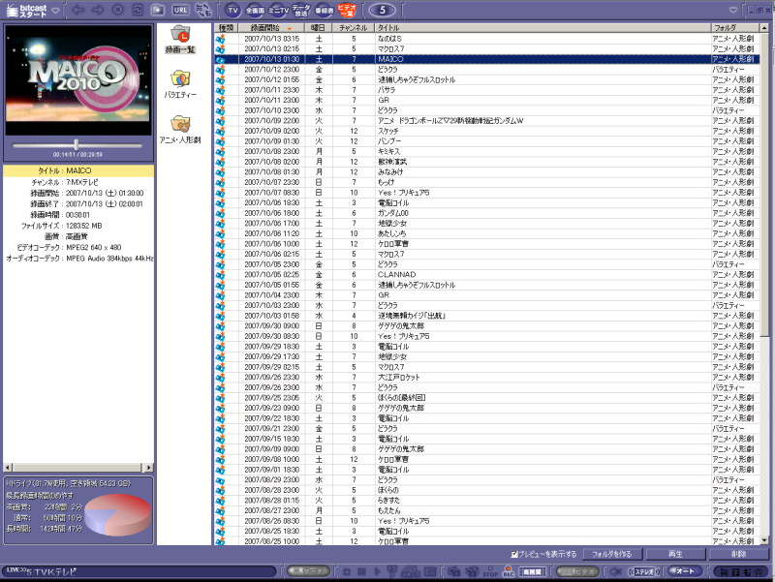Click the recording list vertical scrollbar
775x582 pixels.
point(764,284)
